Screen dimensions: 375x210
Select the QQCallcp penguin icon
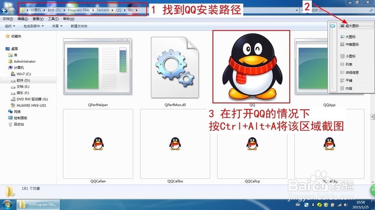252,143
